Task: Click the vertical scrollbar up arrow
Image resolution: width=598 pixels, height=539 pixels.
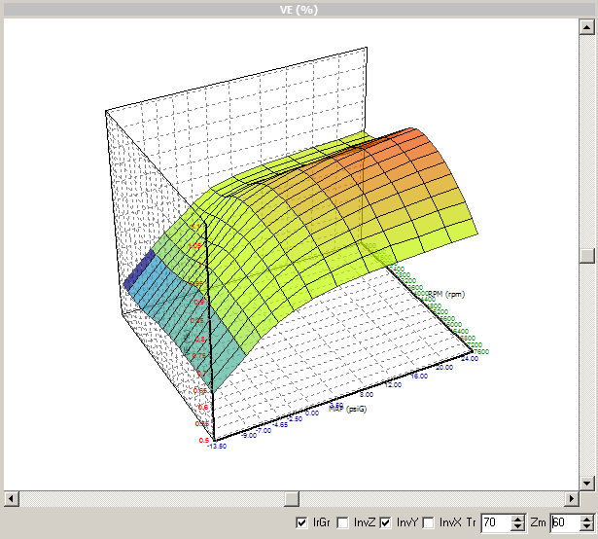Action: (587, 26)
